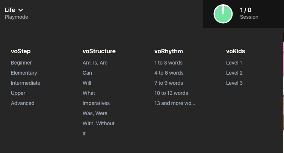Viewport: 284px width, 153px height.
Task: Select Level 1 under voKids
Action: [234, 63]
